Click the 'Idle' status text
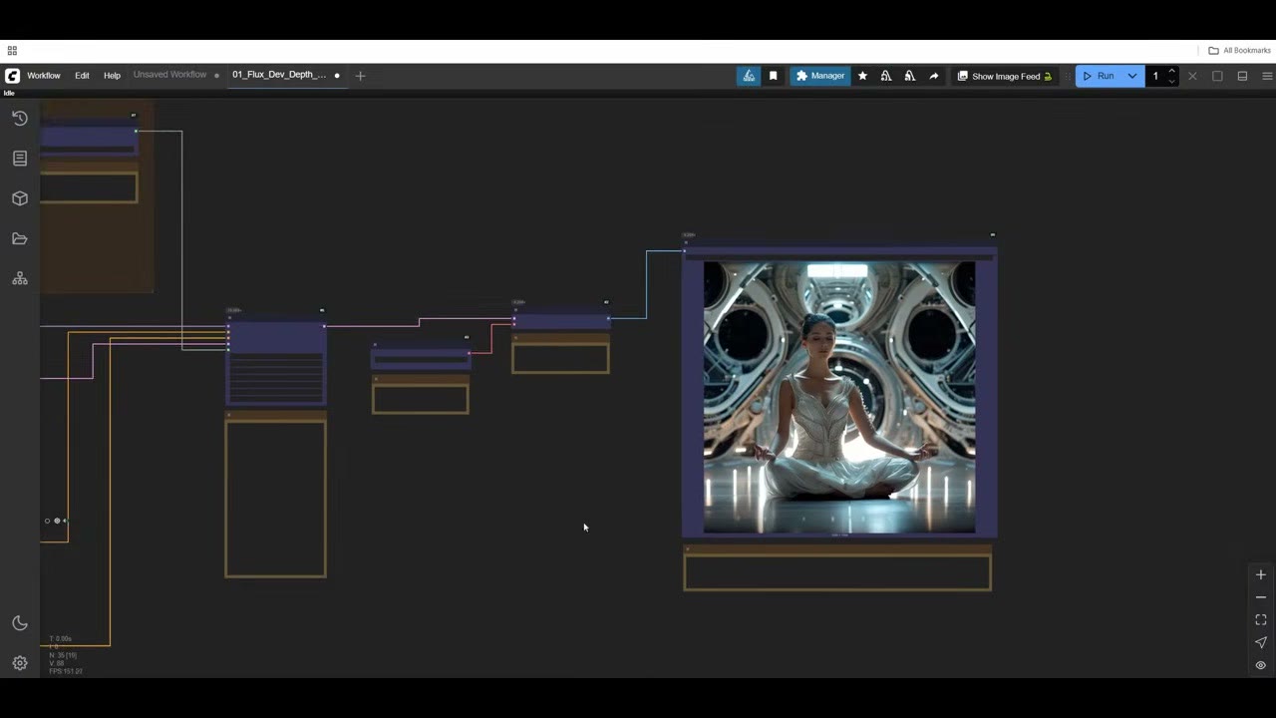This screenshot has height=718, width=1276. [x=9, y=93]
